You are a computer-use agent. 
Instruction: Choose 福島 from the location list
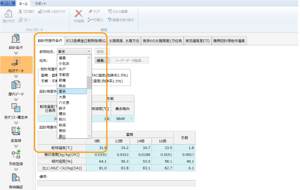[x=72, y=58]
